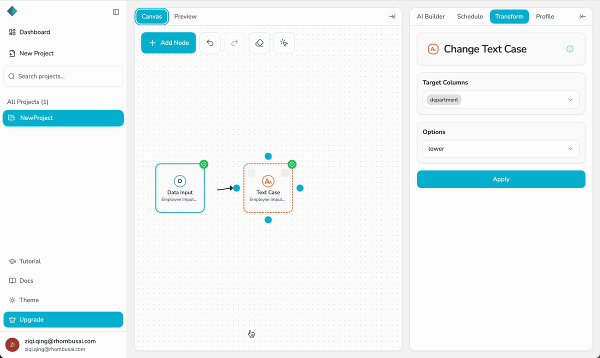
Task: Select the eraser tool icon
Action: click(x=259, y=43)
